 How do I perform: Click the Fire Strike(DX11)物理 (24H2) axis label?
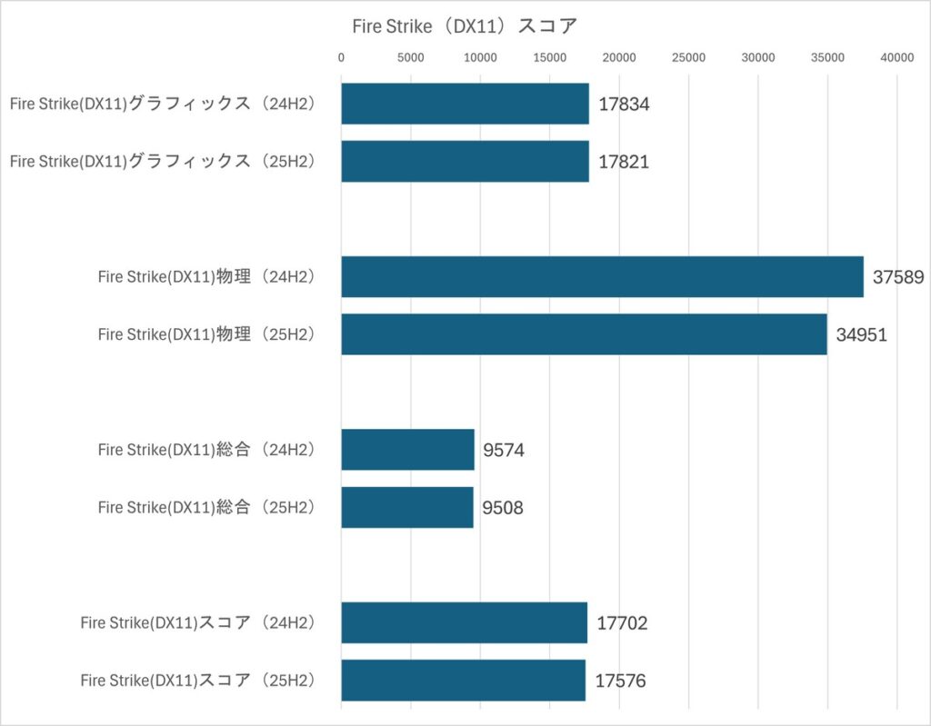point(206,277)
